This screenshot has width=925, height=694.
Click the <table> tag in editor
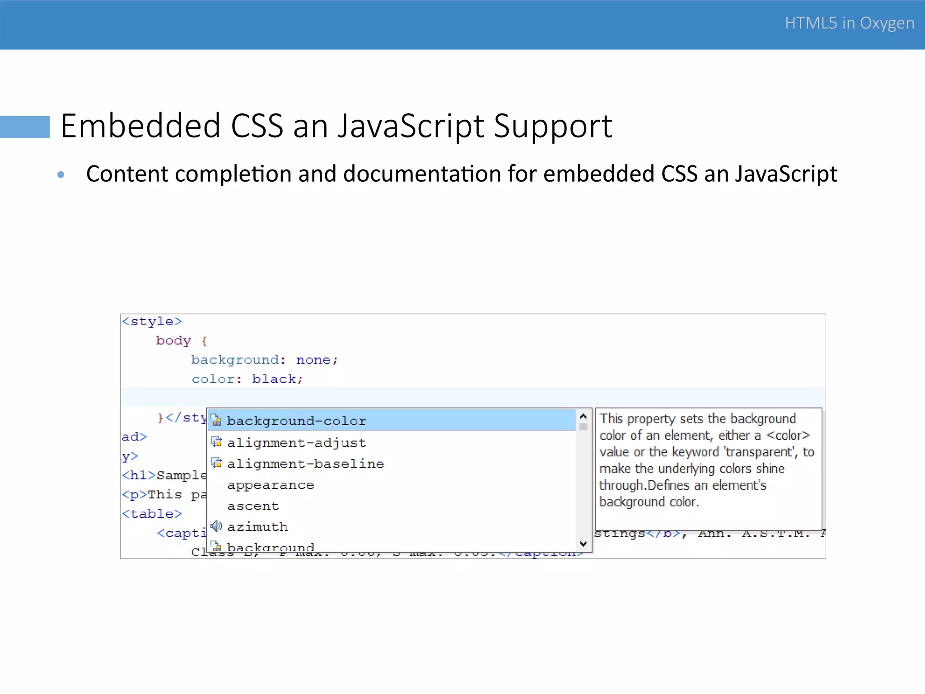click(x=152, y=514)
